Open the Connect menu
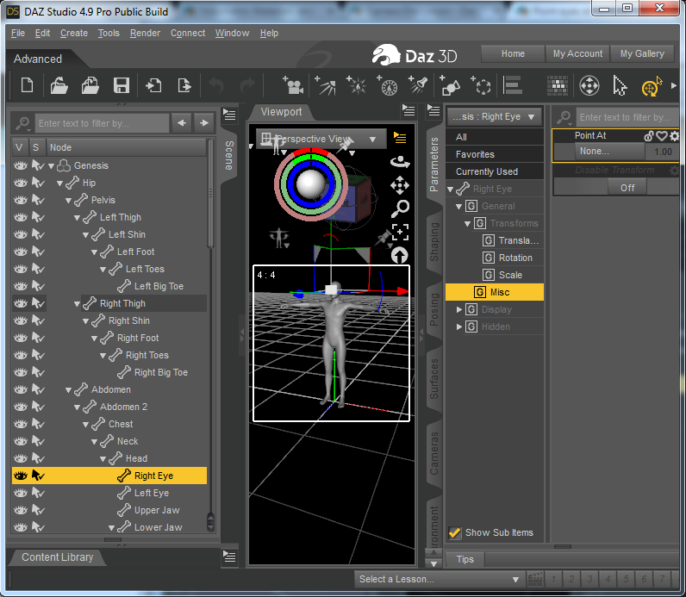This screenshot has height=597, width=686. pos(188,33)
